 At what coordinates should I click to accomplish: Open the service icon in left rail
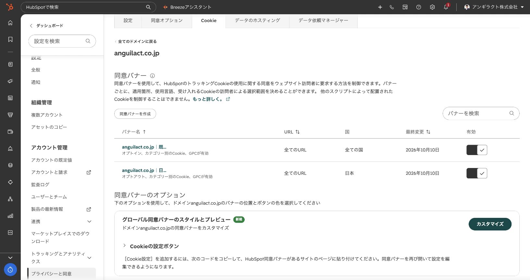[x=10, y=149]
